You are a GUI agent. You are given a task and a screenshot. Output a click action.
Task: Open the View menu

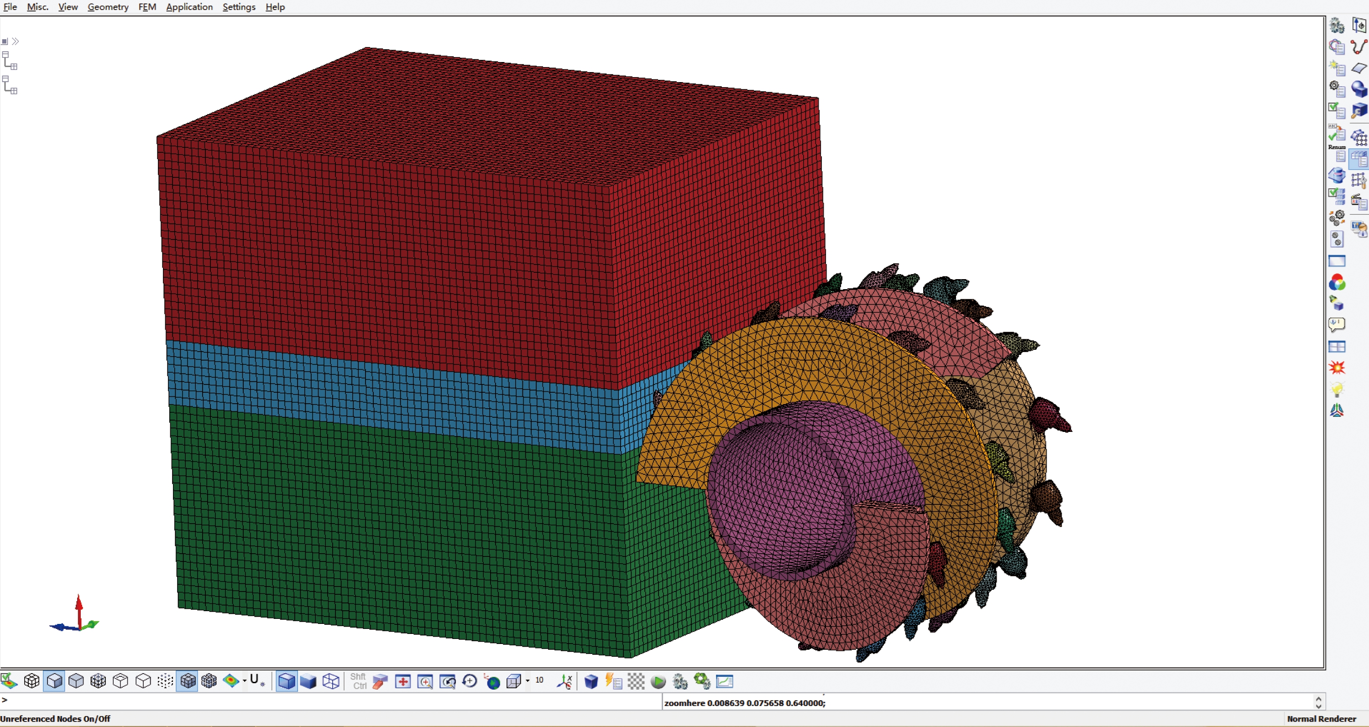pos(68,7)
